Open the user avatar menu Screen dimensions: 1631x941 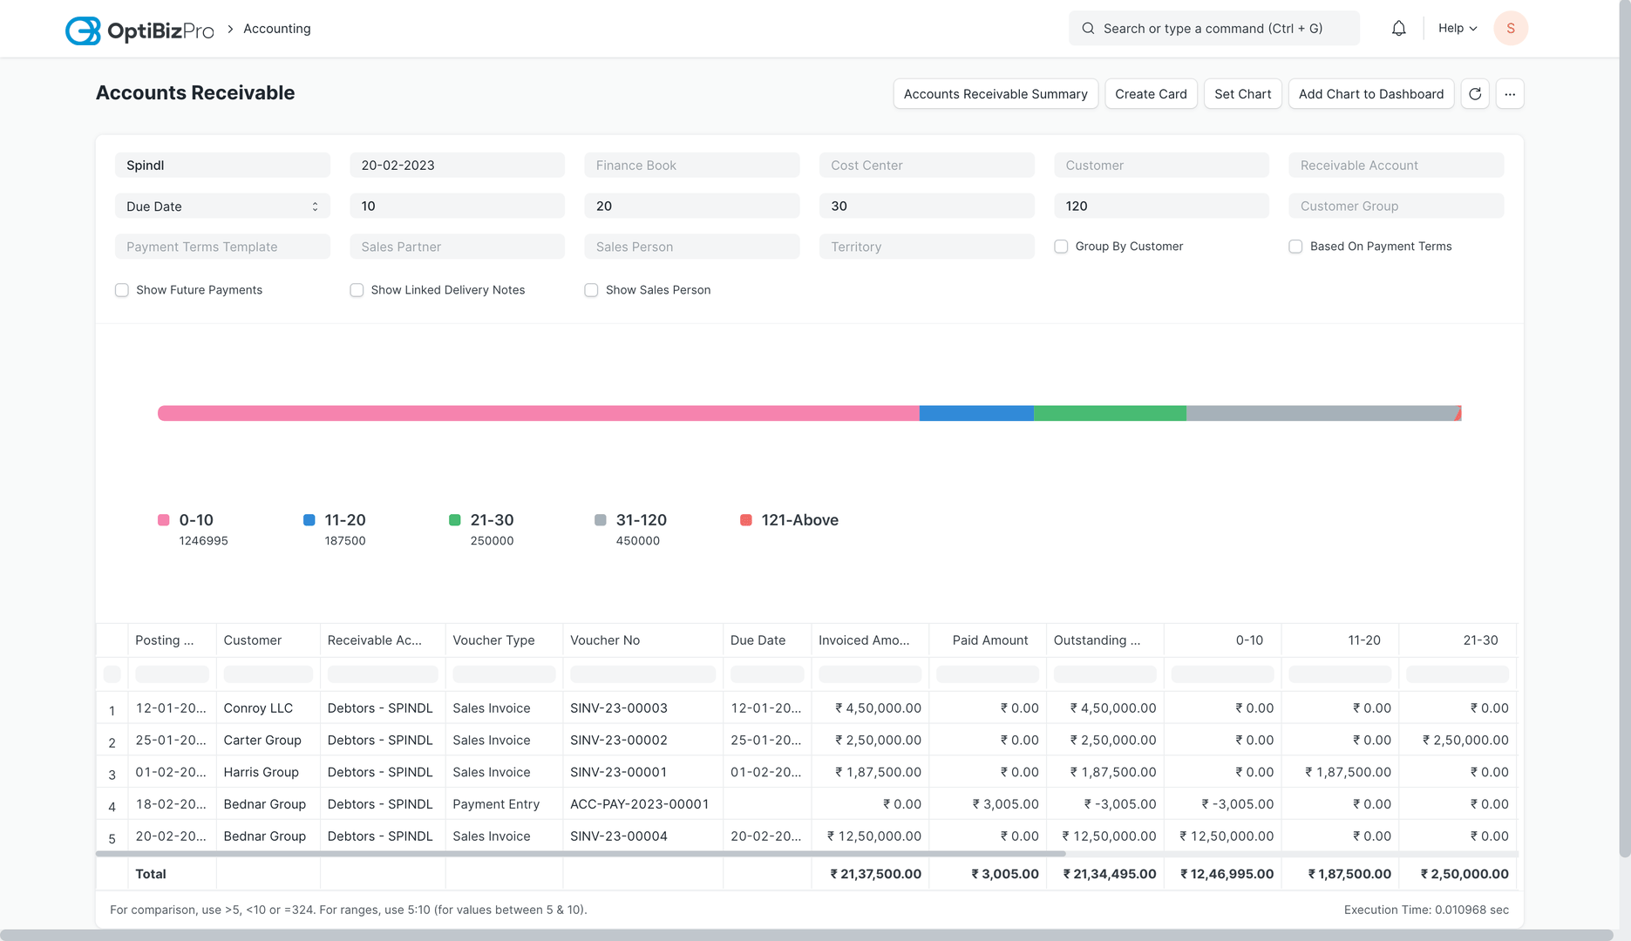pos(1510,29)
